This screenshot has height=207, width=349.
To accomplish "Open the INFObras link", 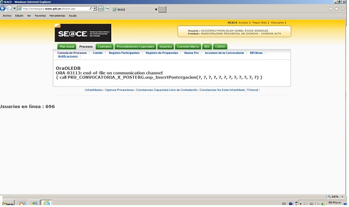I will pos(256,53).
